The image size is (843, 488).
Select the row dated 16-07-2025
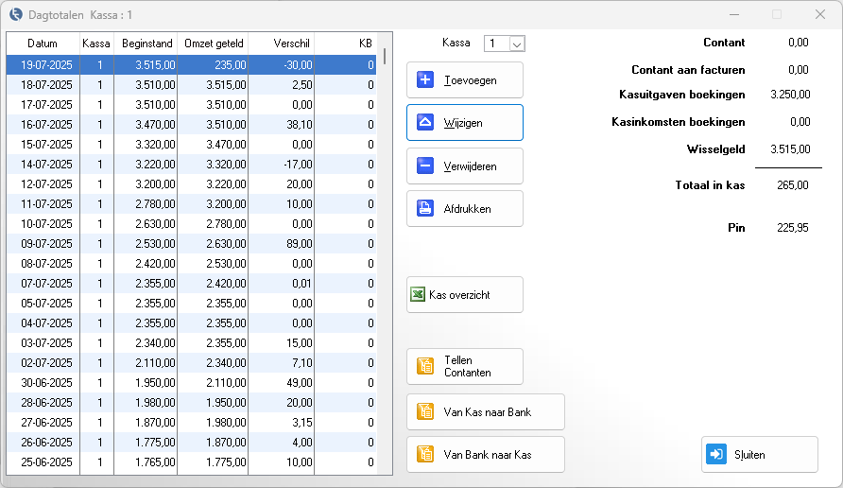(x=192, y=124)
